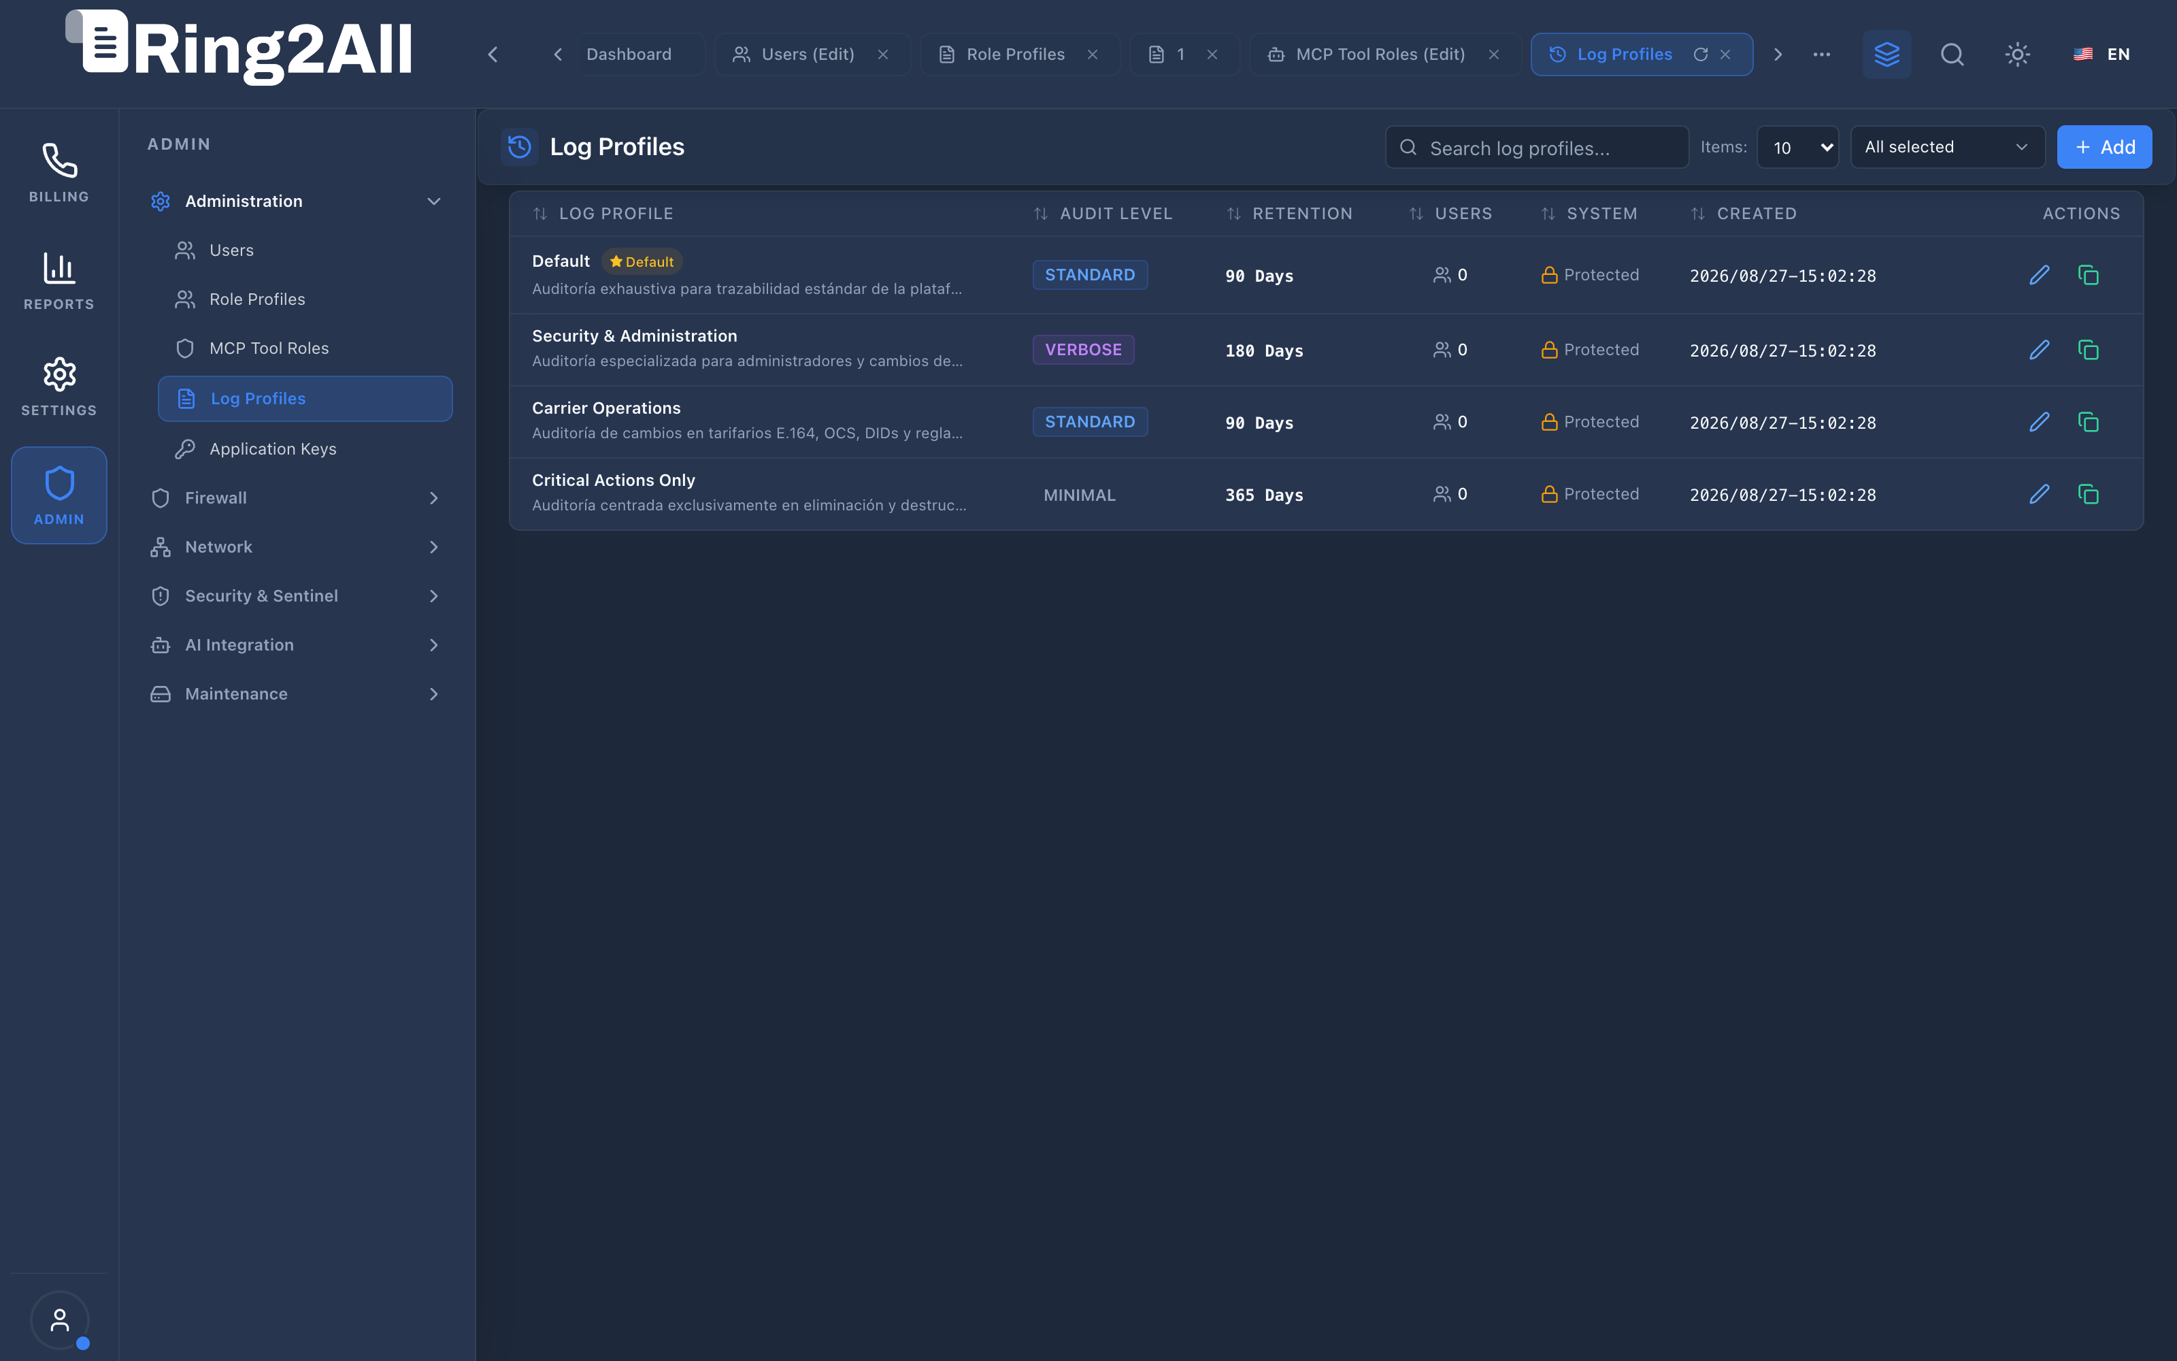
Task: Open the global search magnifier icon
Action: tap(1952, 54)
